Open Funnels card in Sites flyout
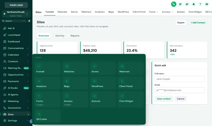Screen dimensions: 212x126 [x=47, y=68]
